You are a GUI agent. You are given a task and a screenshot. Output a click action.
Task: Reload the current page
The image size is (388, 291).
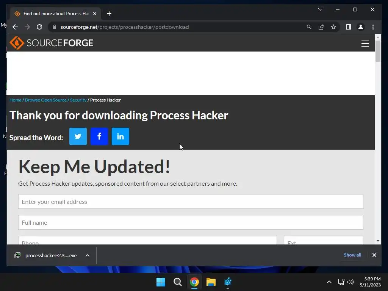(39, 27)
